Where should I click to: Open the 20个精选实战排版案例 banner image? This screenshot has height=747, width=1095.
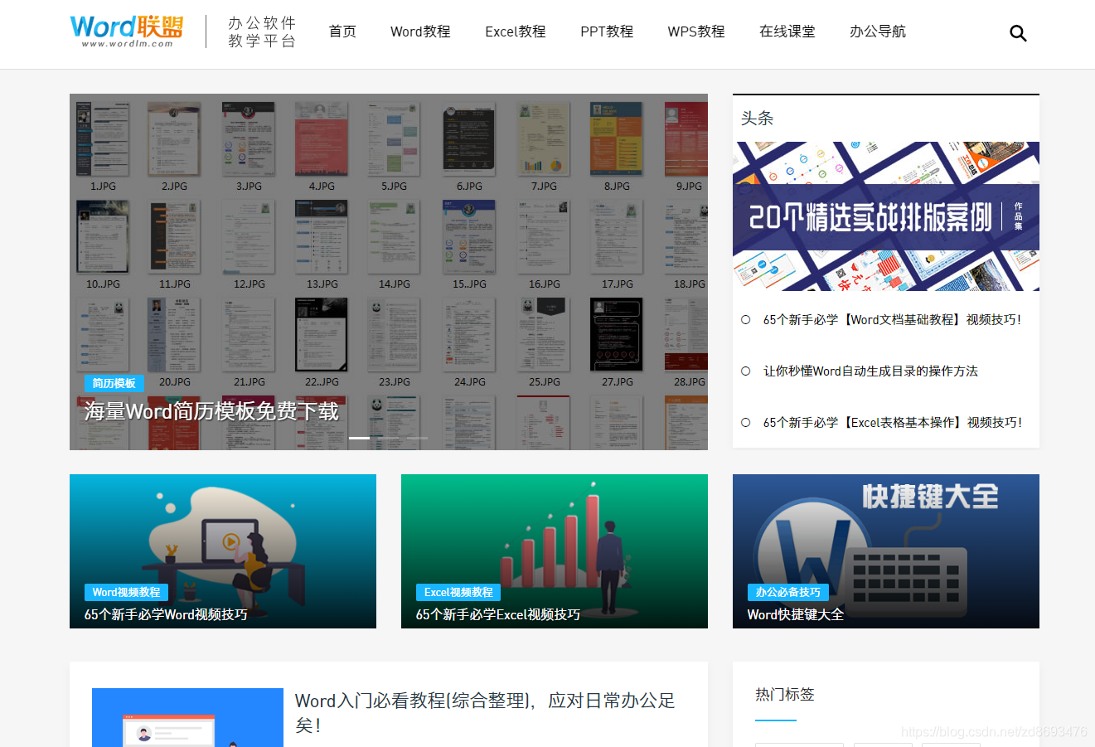(x=886, y=216)
